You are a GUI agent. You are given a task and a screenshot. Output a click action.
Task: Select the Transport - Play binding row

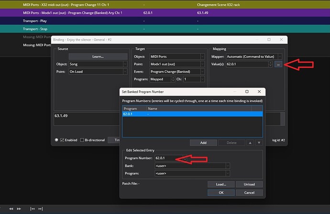tap(33, 21)
